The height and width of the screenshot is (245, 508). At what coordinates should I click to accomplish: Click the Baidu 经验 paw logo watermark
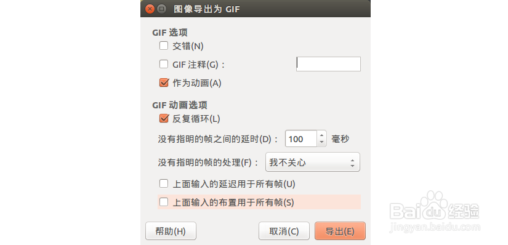coord(434,206)
